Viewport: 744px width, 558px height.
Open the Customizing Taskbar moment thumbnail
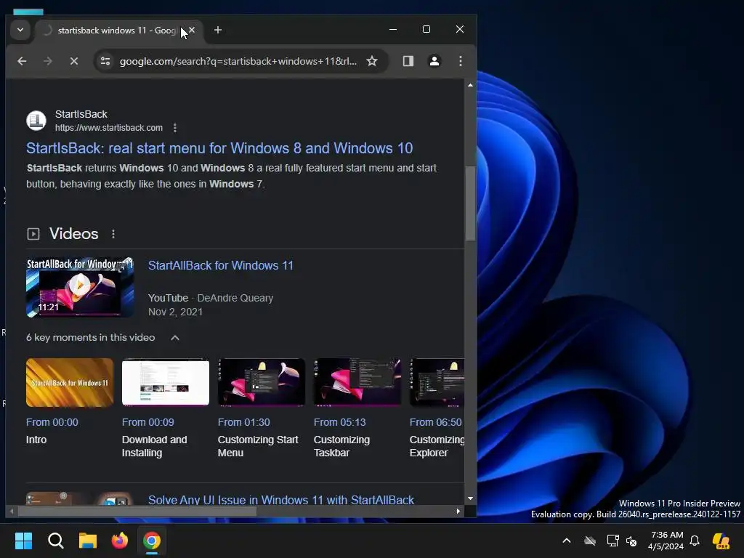(357, 382)
